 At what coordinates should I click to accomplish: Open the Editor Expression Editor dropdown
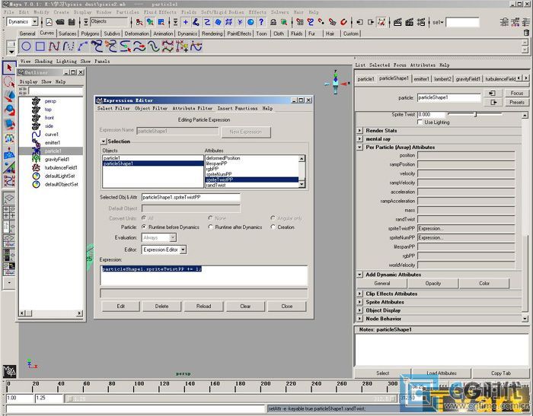pos(183,249)
